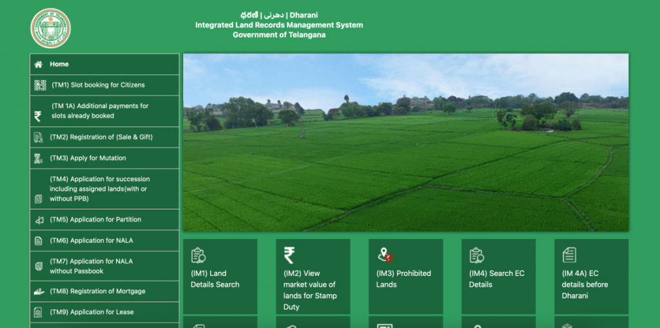660x328 pixels.
Task: Open the (IM3) Prohibited Lands link
Action: (403, 279)
